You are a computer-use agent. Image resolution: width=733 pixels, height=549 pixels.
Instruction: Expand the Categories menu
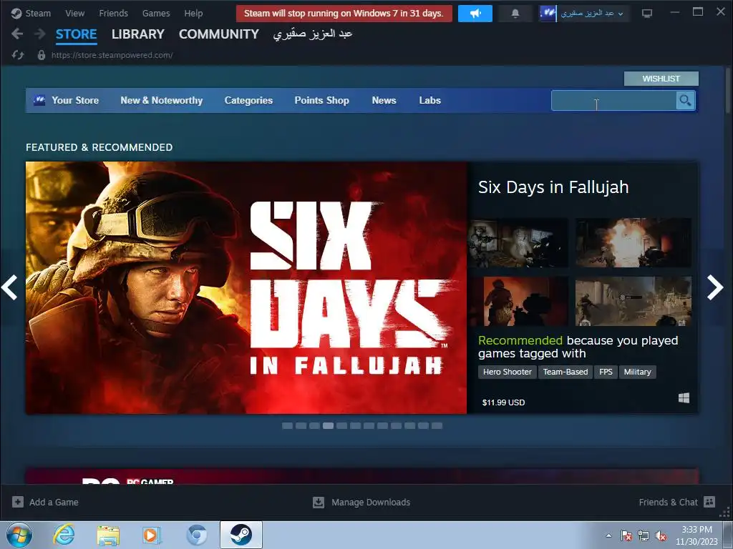point(248,100)
